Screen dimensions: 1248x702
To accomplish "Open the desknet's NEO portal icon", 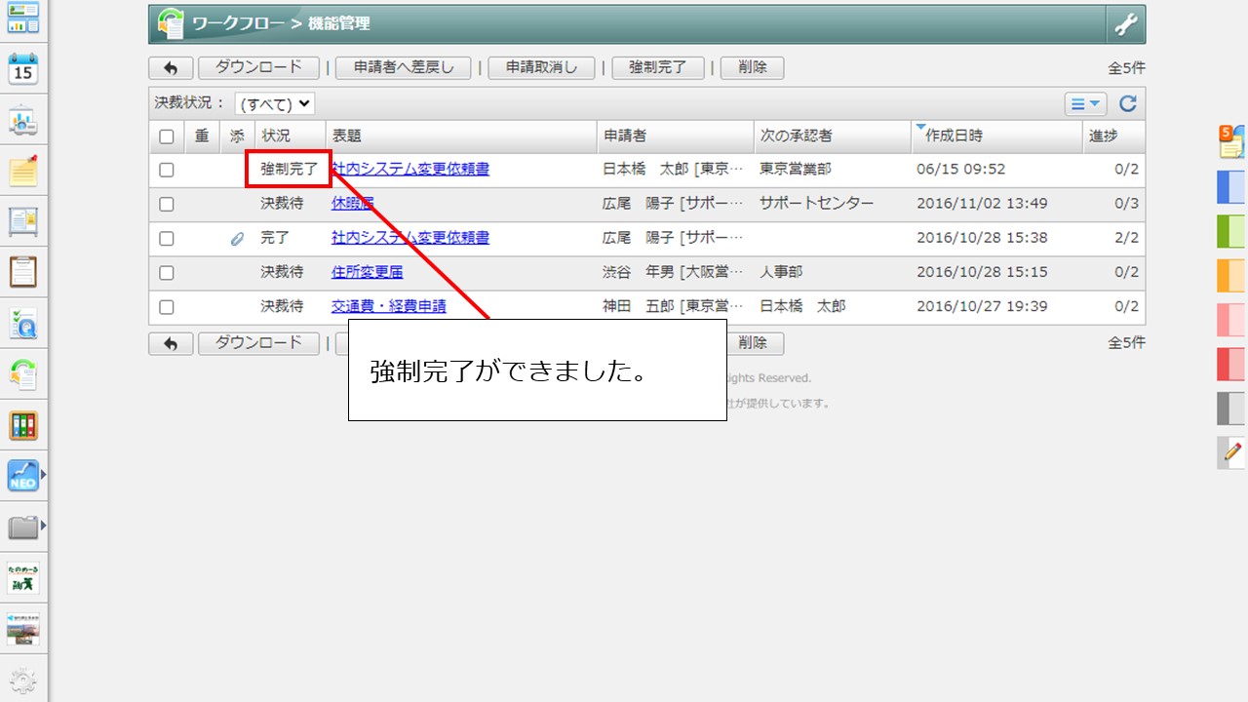I will click(21, 477).
